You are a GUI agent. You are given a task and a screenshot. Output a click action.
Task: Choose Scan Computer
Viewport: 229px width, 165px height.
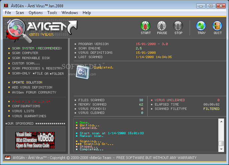(25, 53)
